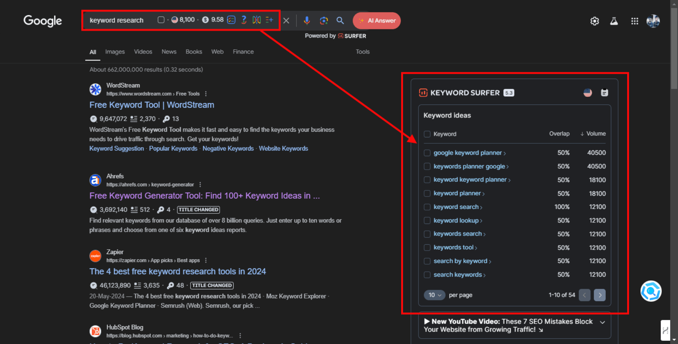Click the question mark icon in search bar
Image resolution: width=678 pixels, height=344 pixels.
(244, 20)
